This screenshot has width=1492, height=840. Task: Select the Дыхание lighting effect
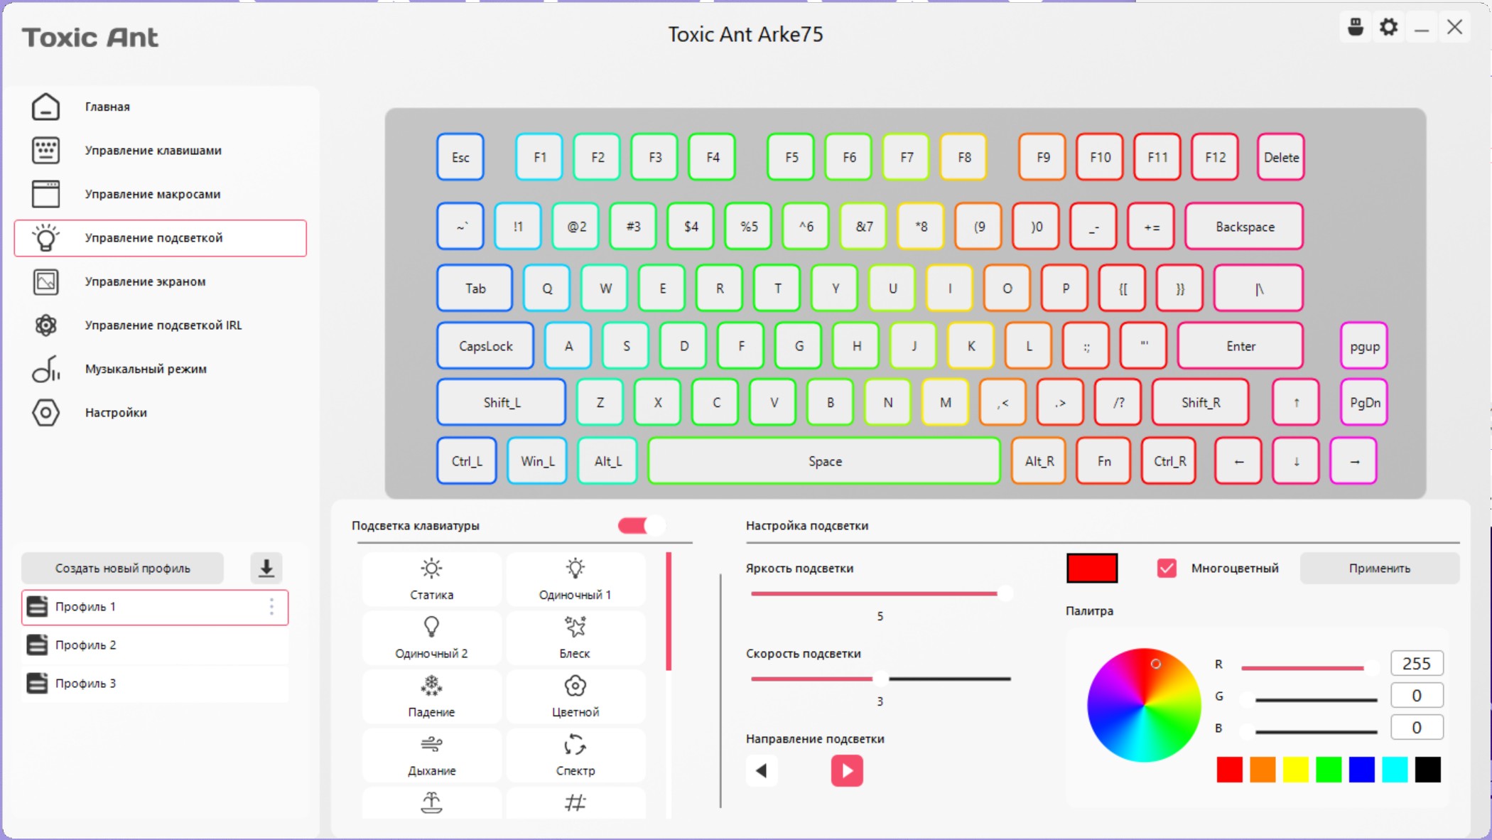click(x=431, y=756)
